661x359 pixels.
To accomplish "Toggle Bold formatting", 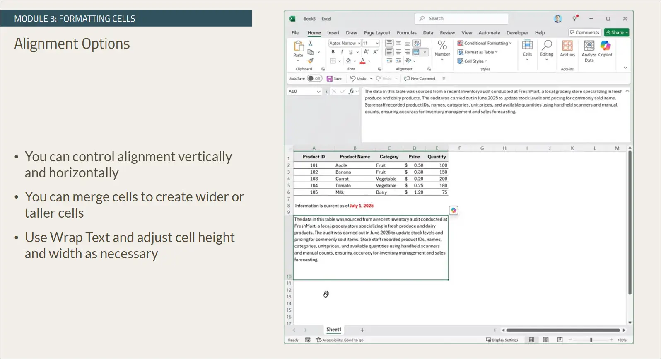I will [x=333, y=52].
